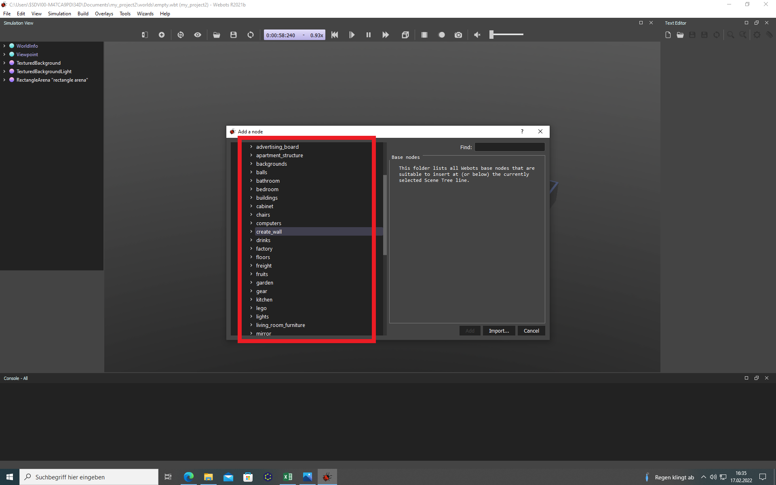
Task: Reset simulation with rewind icon
Action: pos(335,35)
